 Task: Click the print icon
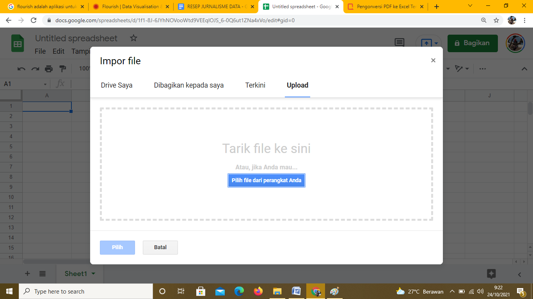pyautogui.click(x=49, y=69)
